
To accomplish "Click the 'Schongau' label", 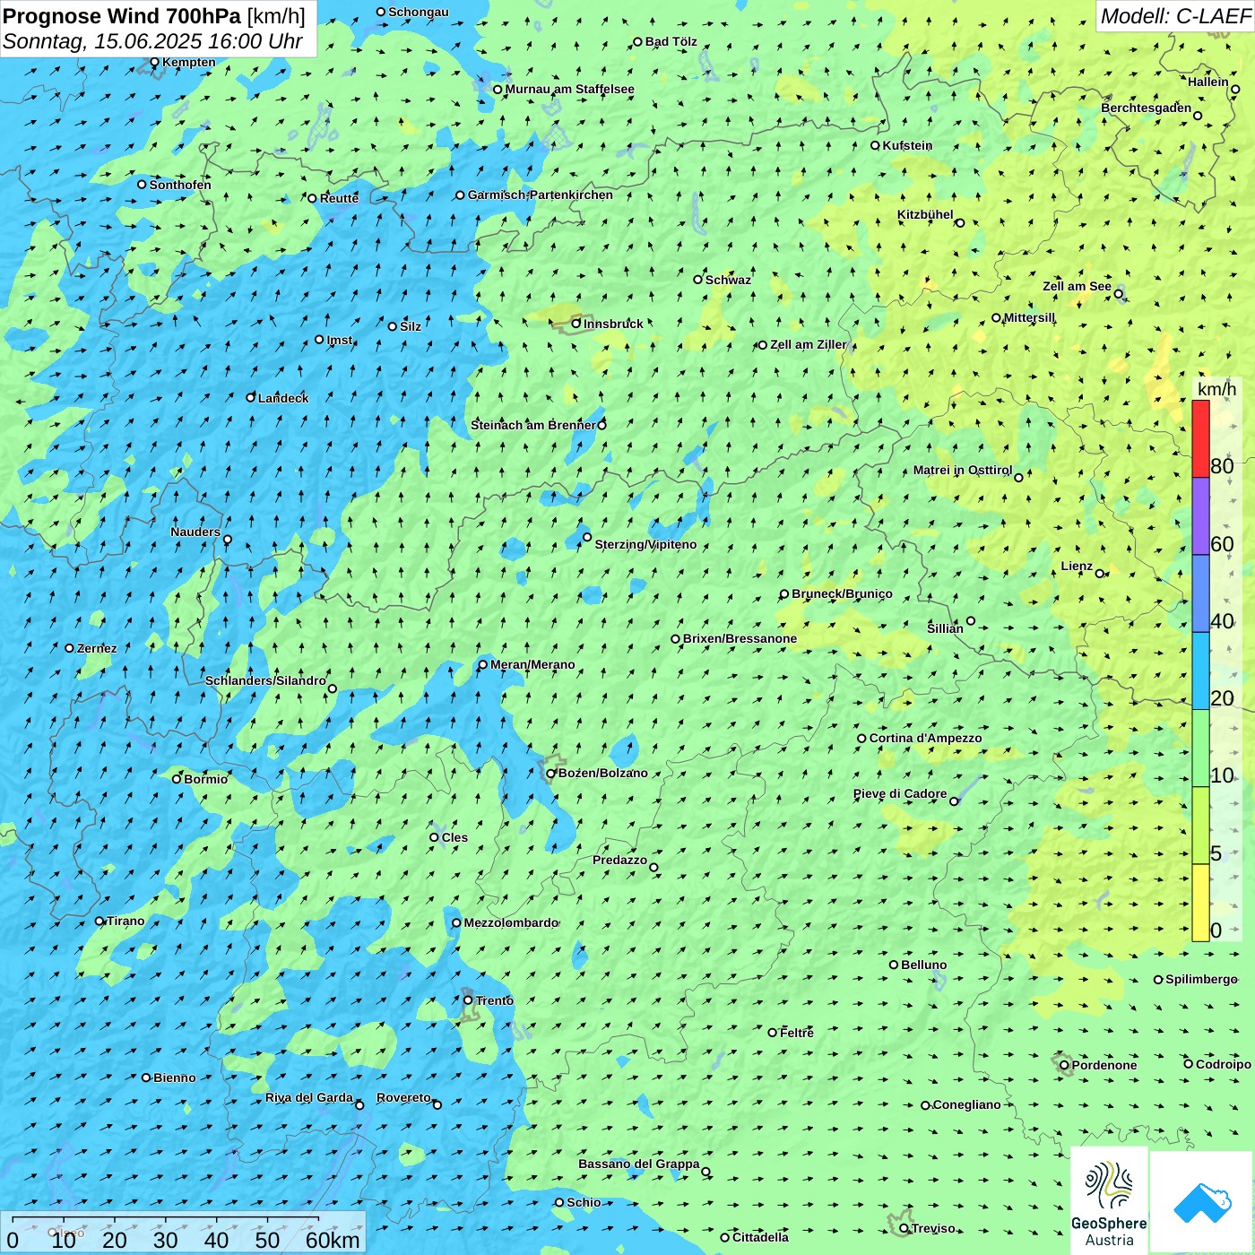I will pos(419,12).
